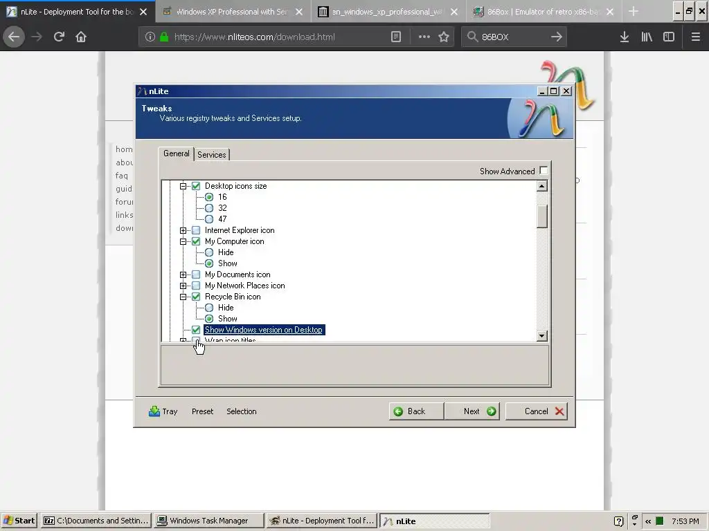Image resolution: width=709 pixels, height=531 pixels.
Task: Click the tweaks list scrollbar thumb
Action: click(x=541, y=216)
